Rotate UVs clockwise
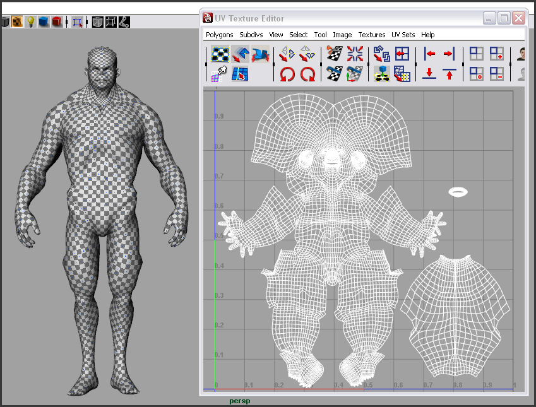This screenshot has height=407, width=536. tap(307, 74)
